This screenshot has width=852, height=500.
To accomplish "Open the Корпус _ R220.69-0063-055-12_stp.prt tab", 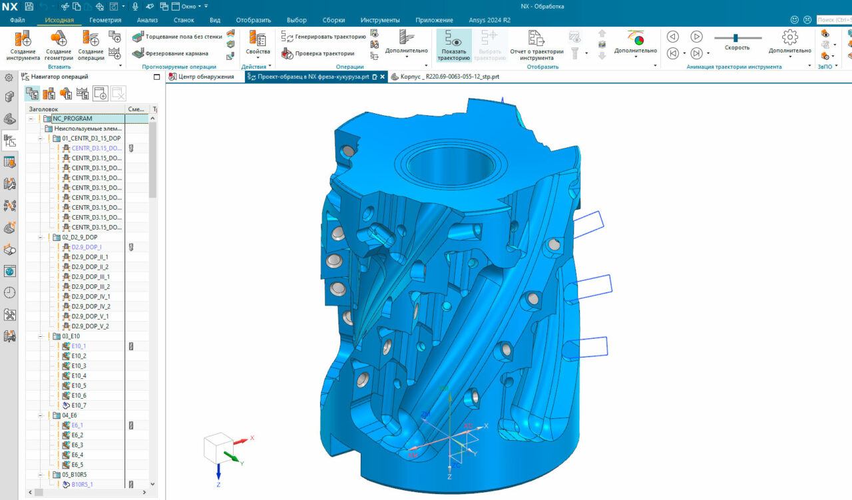I will click(x=446, y=77).
